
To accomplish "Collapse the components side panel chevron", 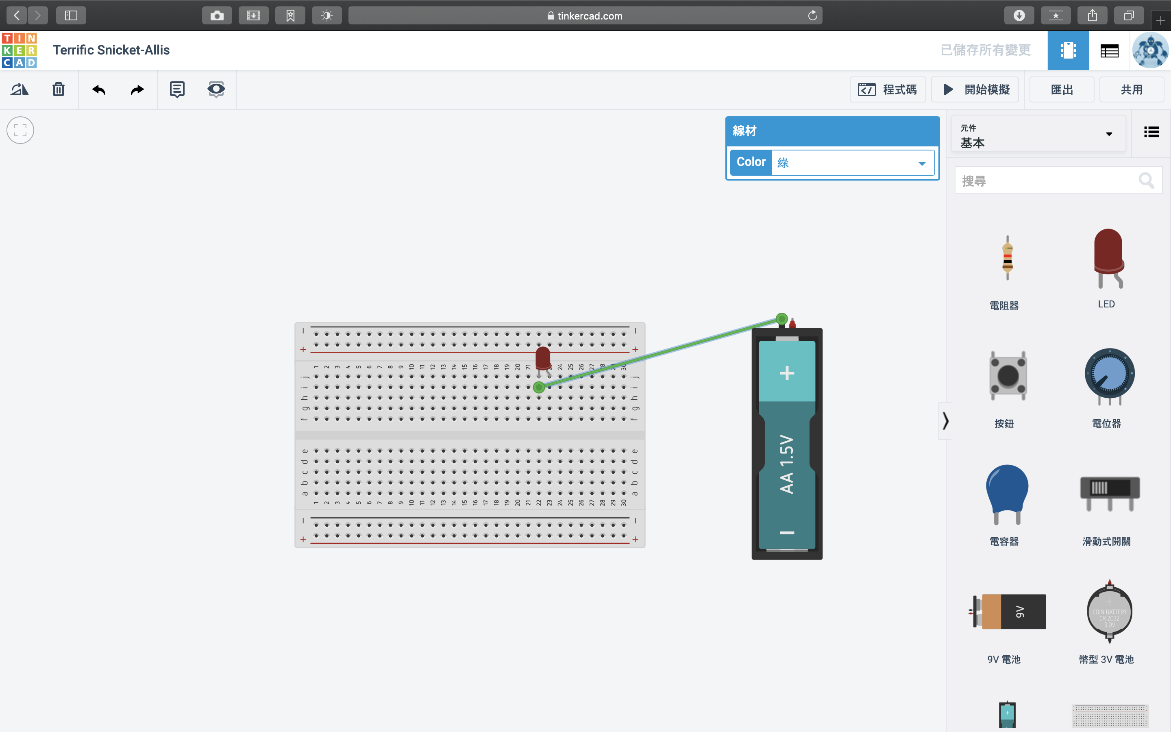I will 945,421.
